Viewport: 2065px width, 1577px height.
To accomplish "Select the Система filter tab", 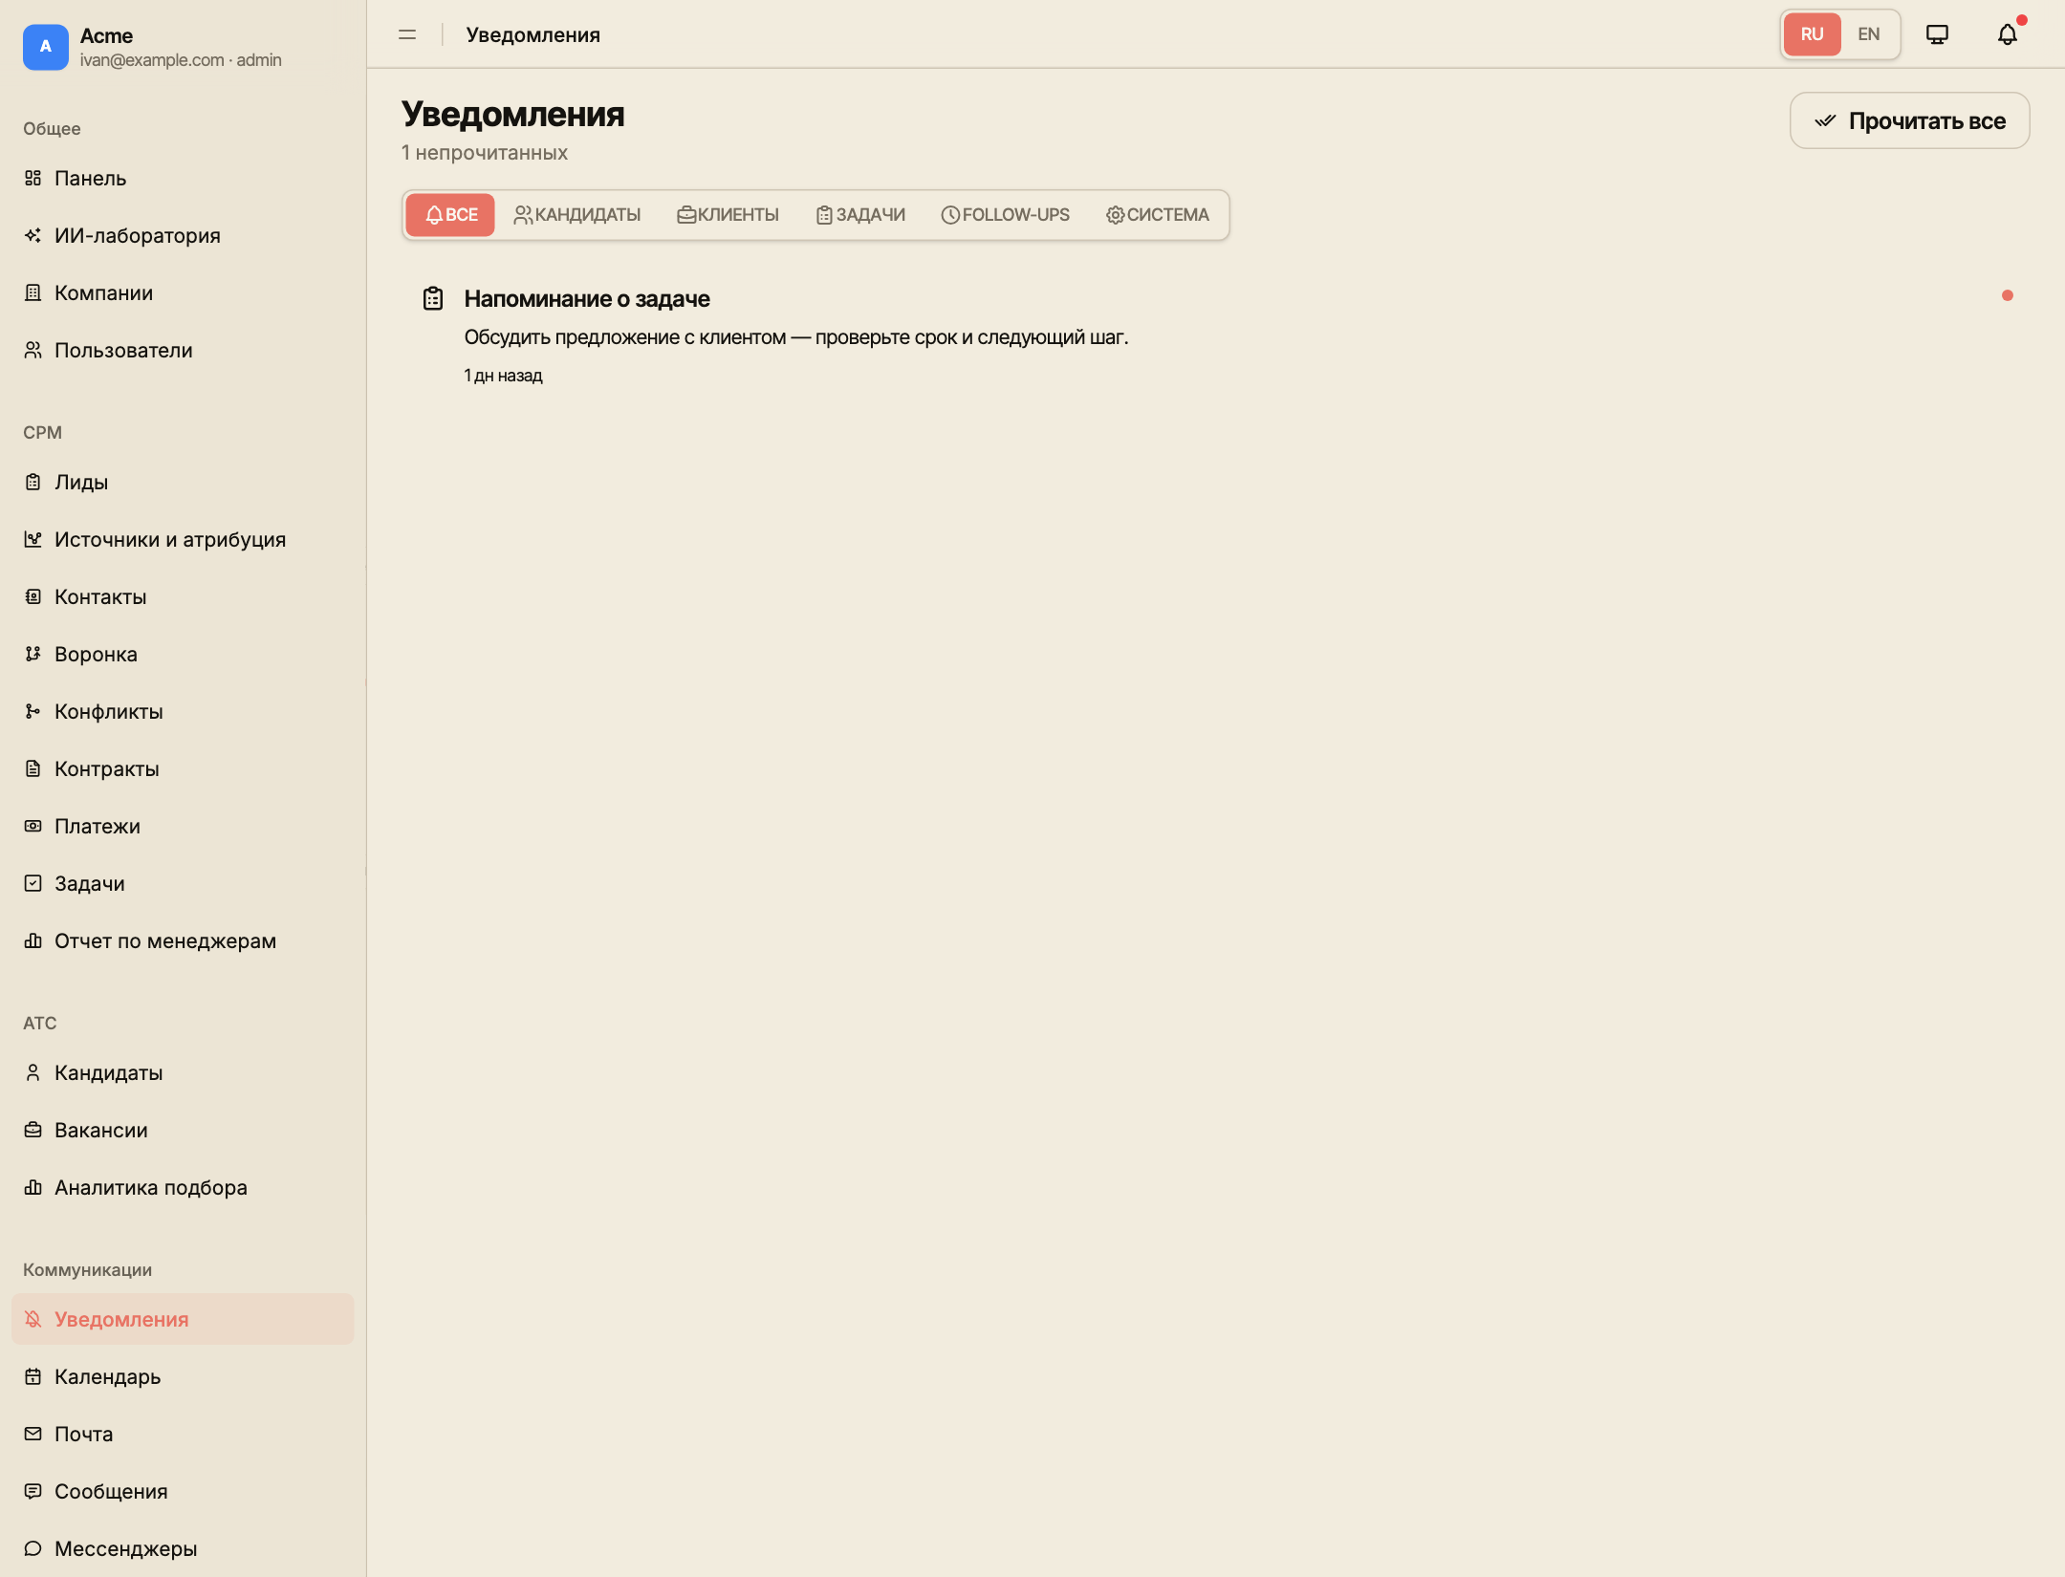I will [x=1158, y=215].
